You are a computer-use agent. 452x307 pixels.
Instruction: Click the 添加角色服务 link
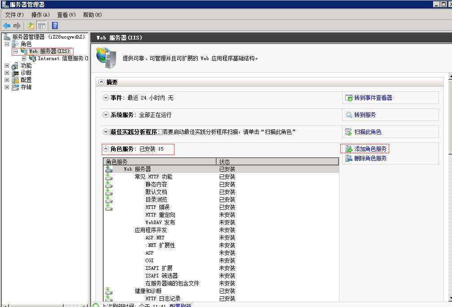tap(370, 149)
